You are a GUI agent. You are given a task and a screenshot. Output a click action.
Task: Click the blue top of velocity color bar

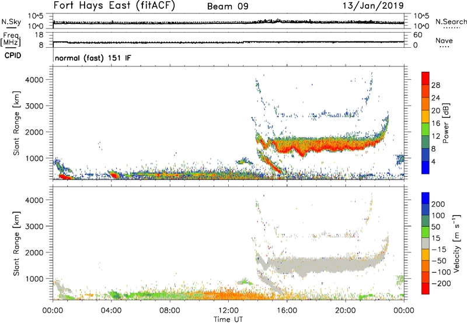[426, 198]
